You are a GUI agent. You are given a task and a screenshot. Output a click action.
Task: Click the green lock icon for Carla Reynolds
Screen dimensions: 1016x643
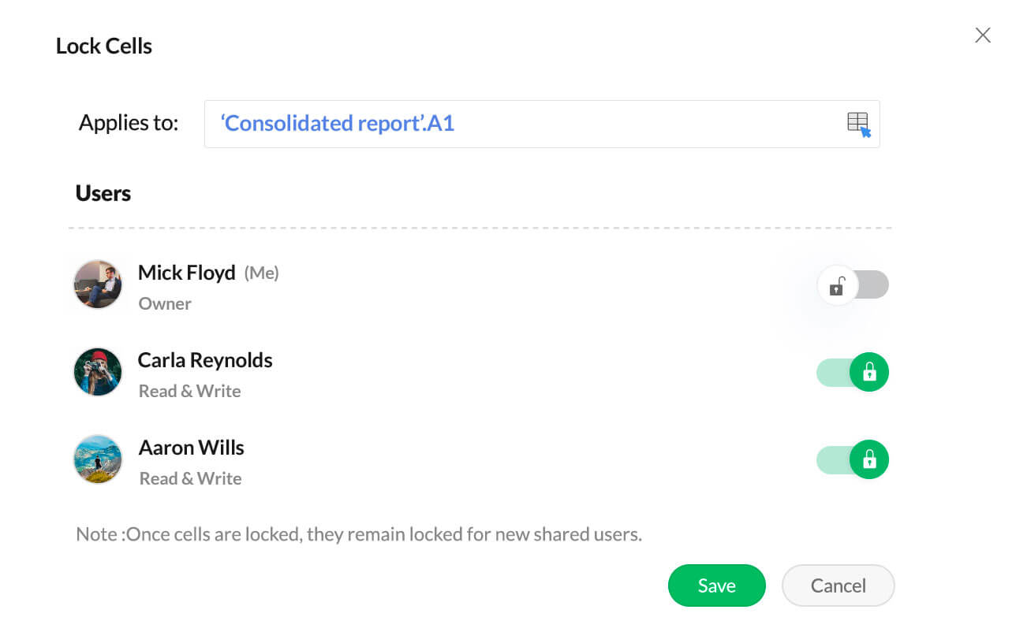[870, 372]
